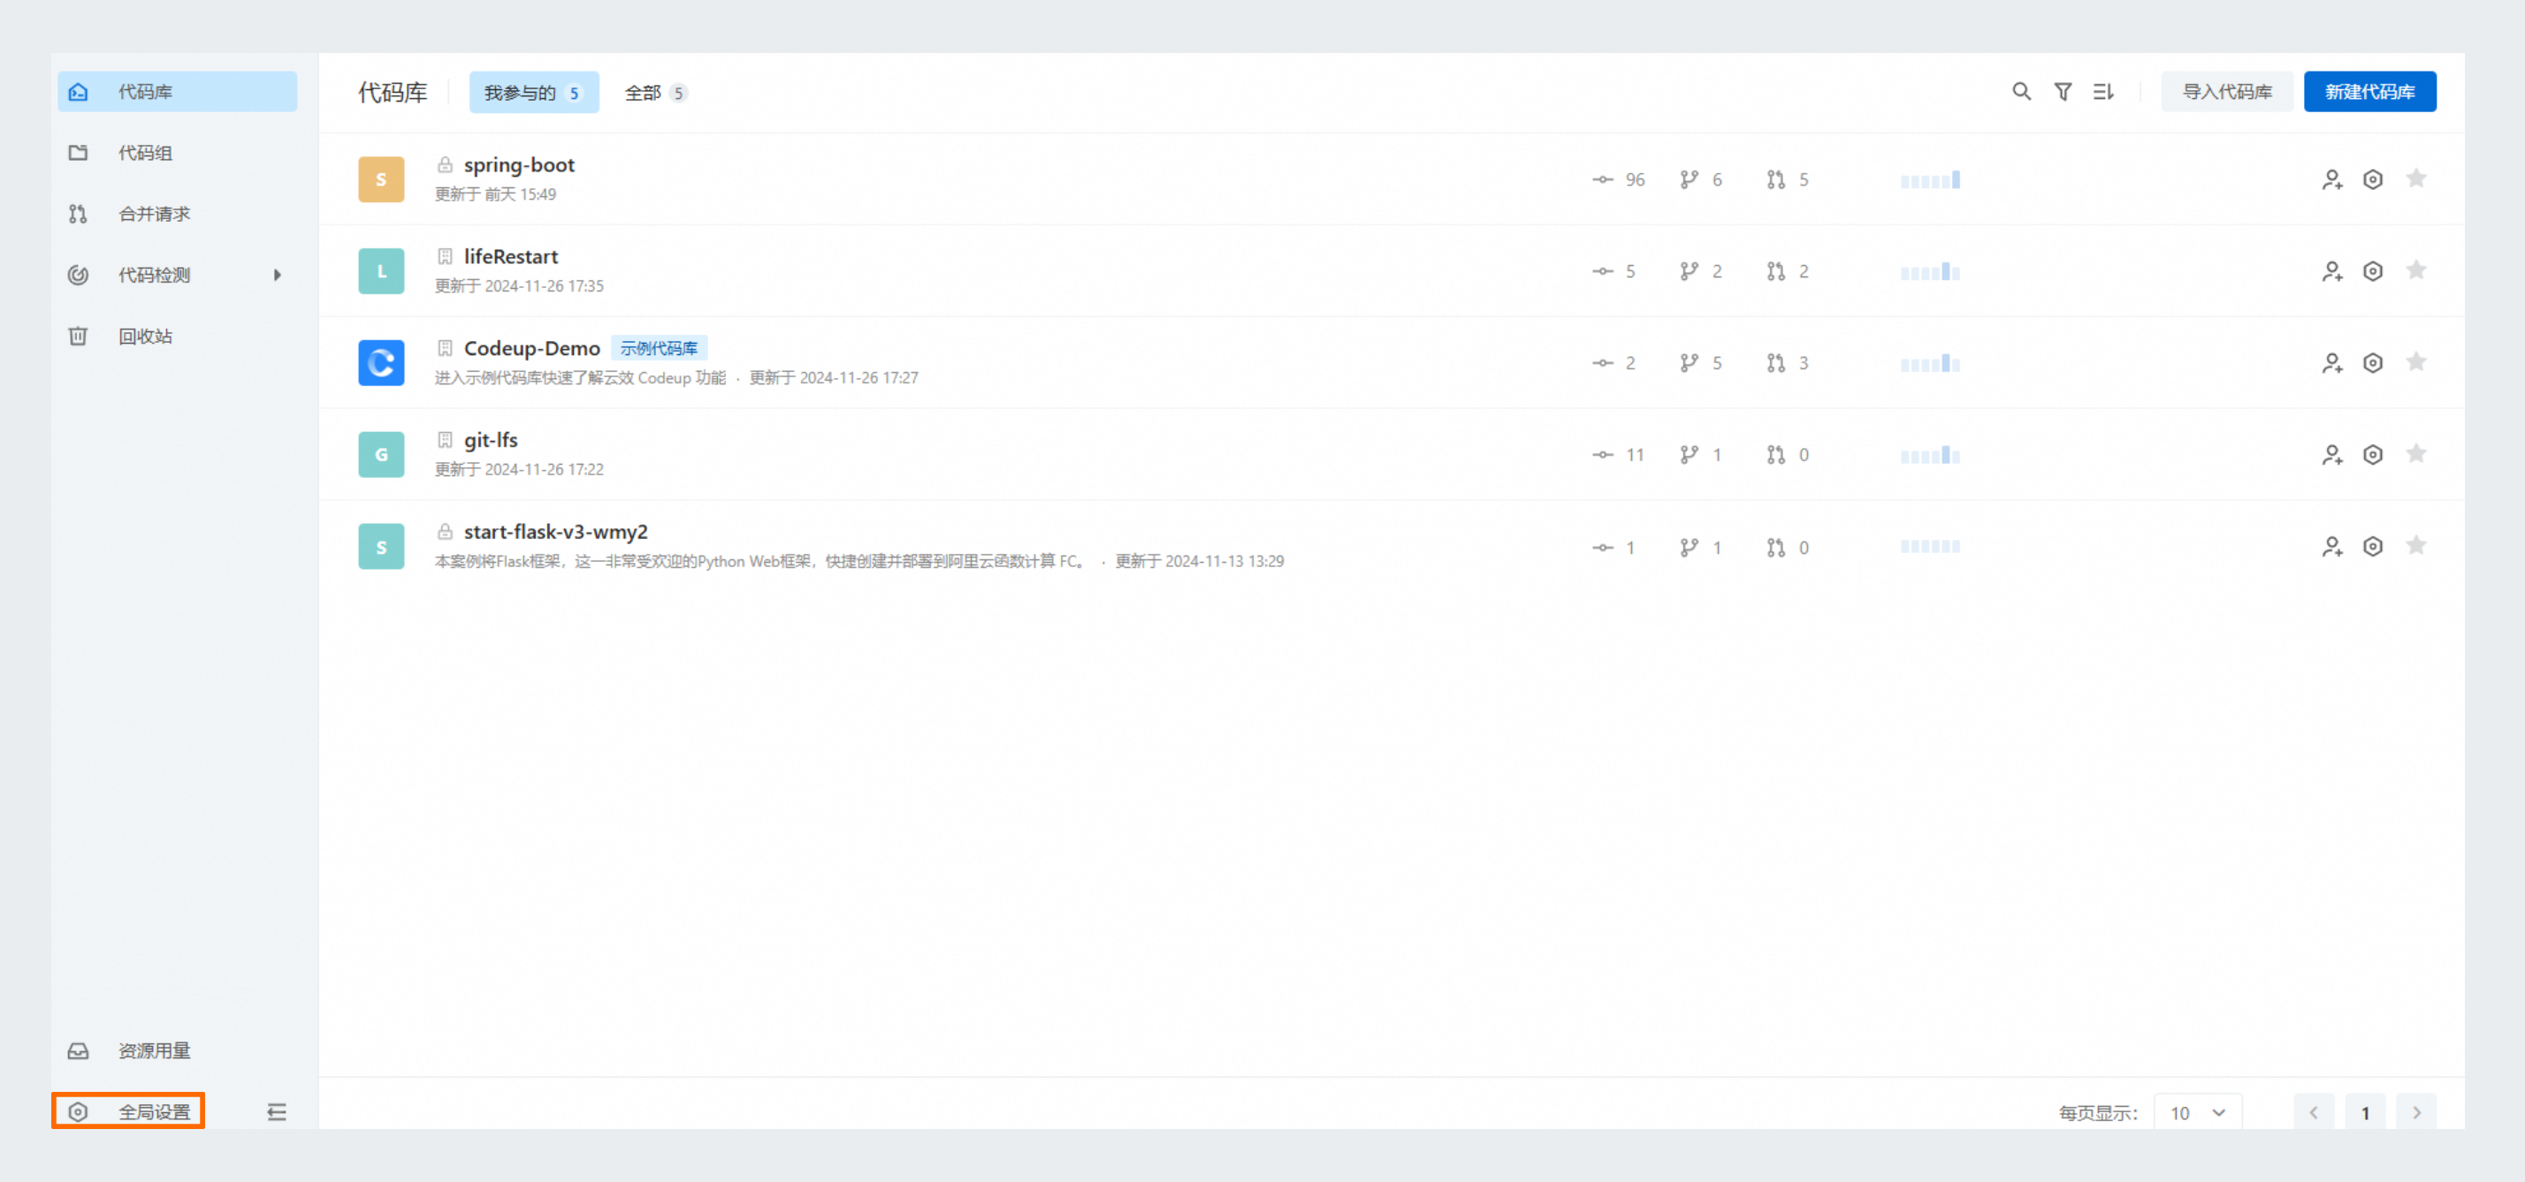This screenshot has height=1182, width=2525.
Task: View lifeRestart activity bar chart
Action: (x=1930, y=271)
